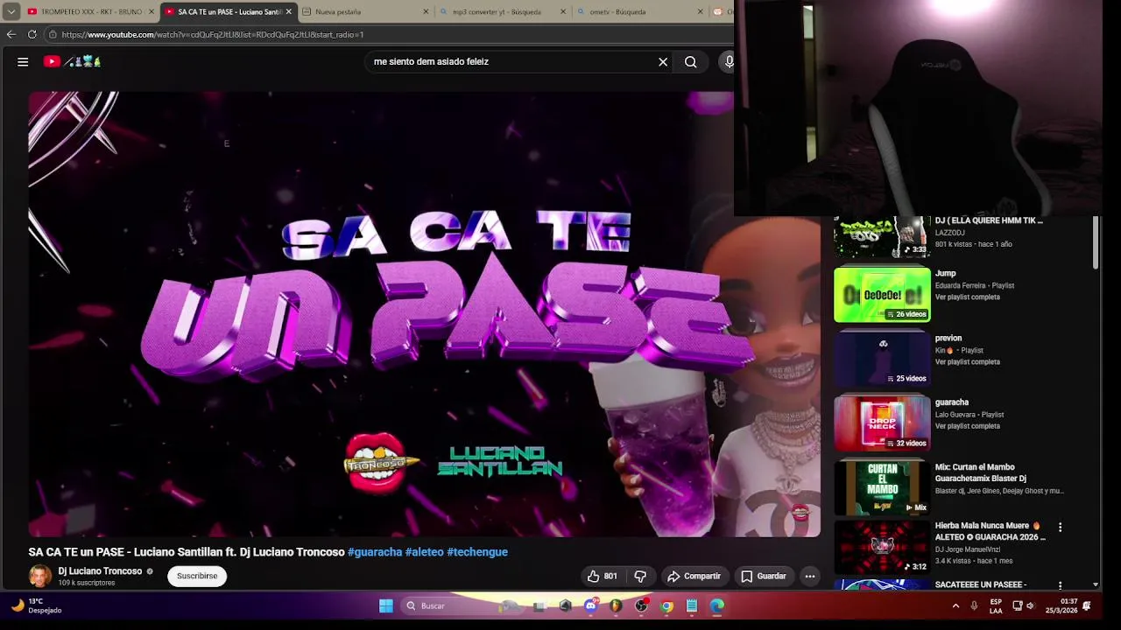Click Ver playlist completa under Jump
Image resolution: width=1121 pixels, height=630 pixels.
[x=967, y=297]
